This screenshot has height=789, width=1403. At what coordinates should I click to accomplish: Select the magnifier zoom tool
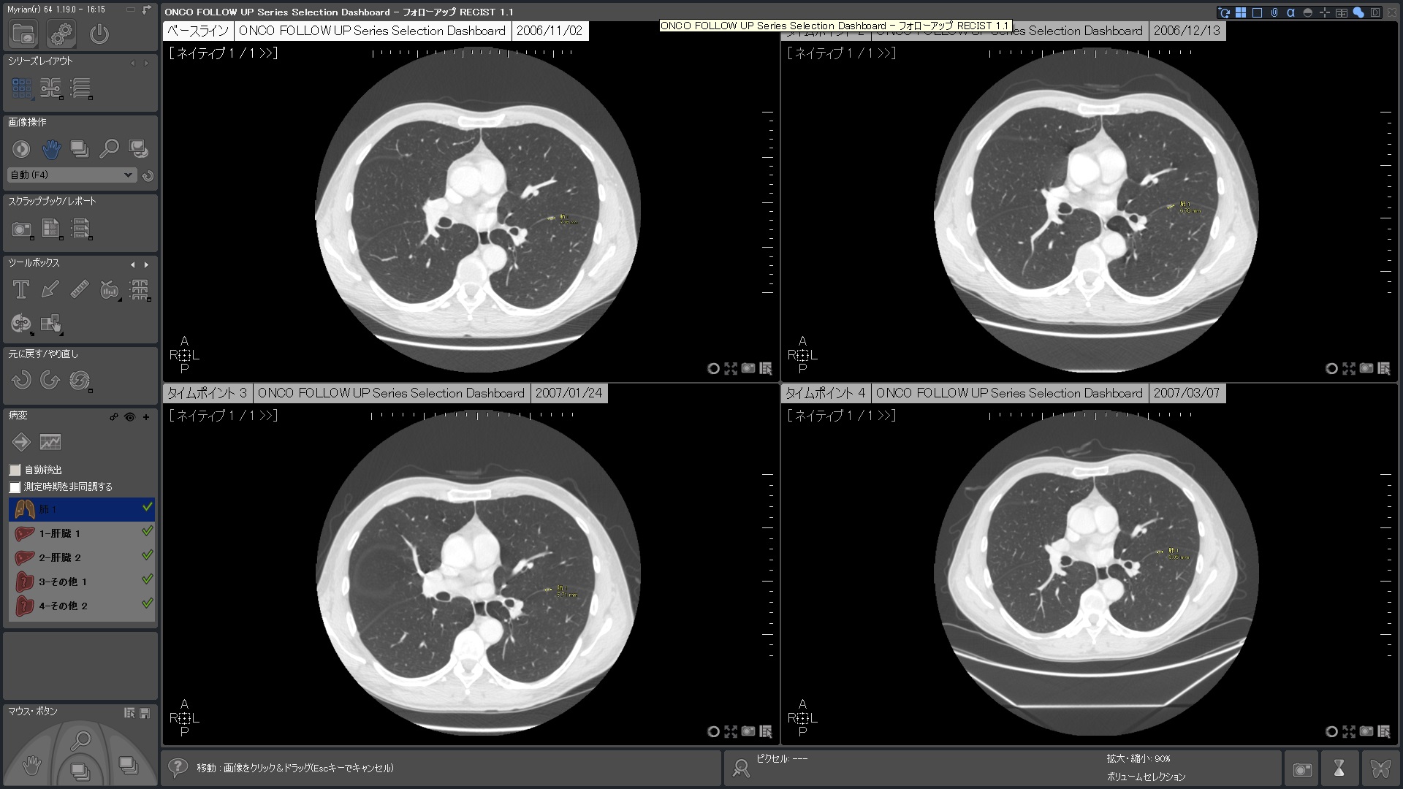(109, 149)
